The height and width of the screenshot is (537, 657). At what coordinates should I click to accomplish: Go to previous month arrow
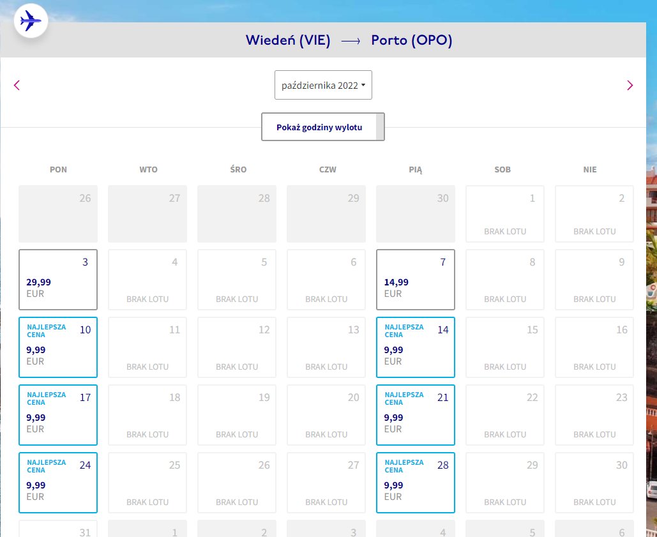17,86
